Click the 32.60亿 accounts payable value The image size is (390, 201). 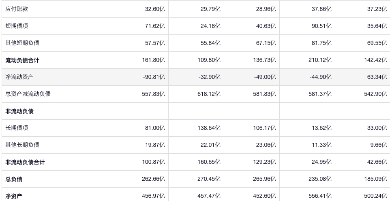(155, 9)
